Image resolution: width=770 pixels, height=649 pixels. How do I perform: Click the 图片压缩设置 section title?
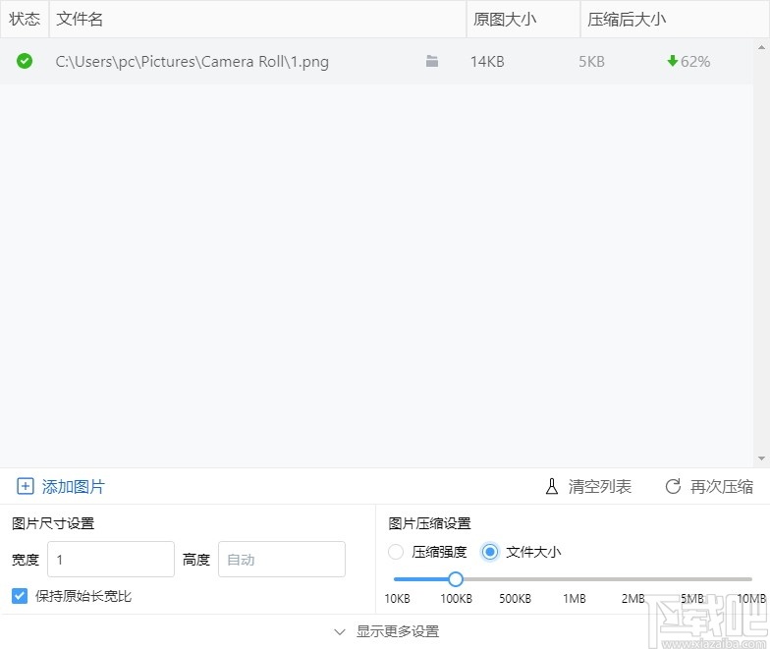point(430,523)
